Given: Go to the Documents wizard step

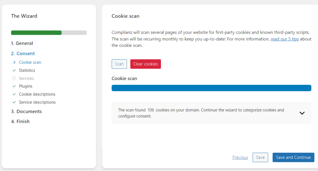Looking at the screenshot, I should 26,111.
